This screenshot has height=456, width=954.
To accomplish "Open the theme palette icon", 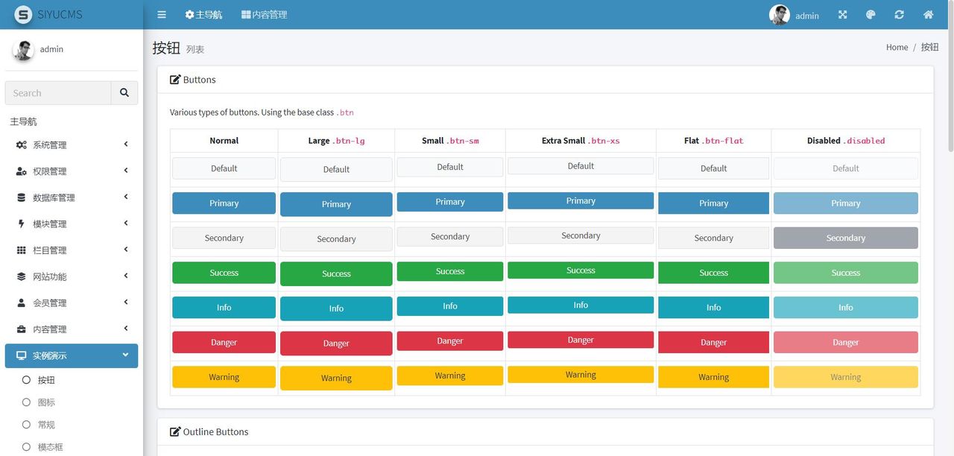I will 871,15.
